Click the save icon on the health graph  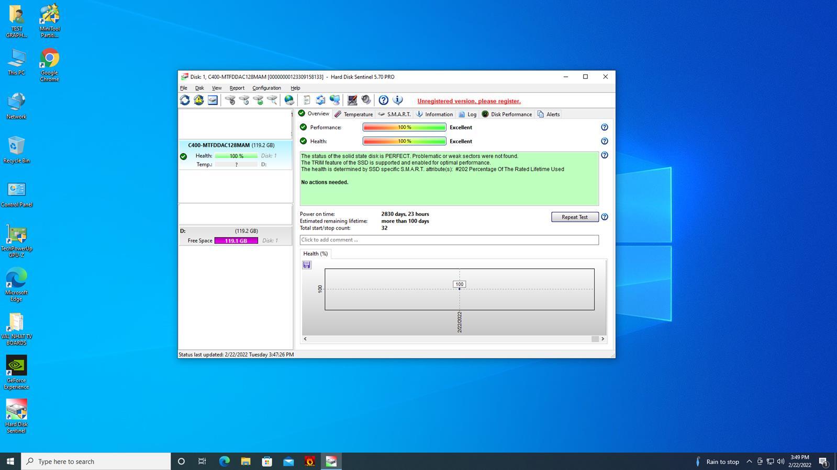pyautogui.click(x=307, y=265)
